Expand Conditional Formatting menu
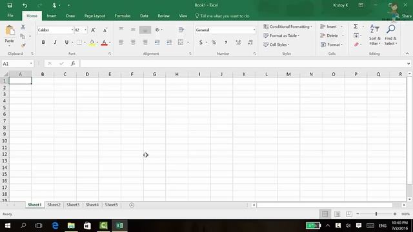Viewport: 413px width, 232px height. (288, 26)
